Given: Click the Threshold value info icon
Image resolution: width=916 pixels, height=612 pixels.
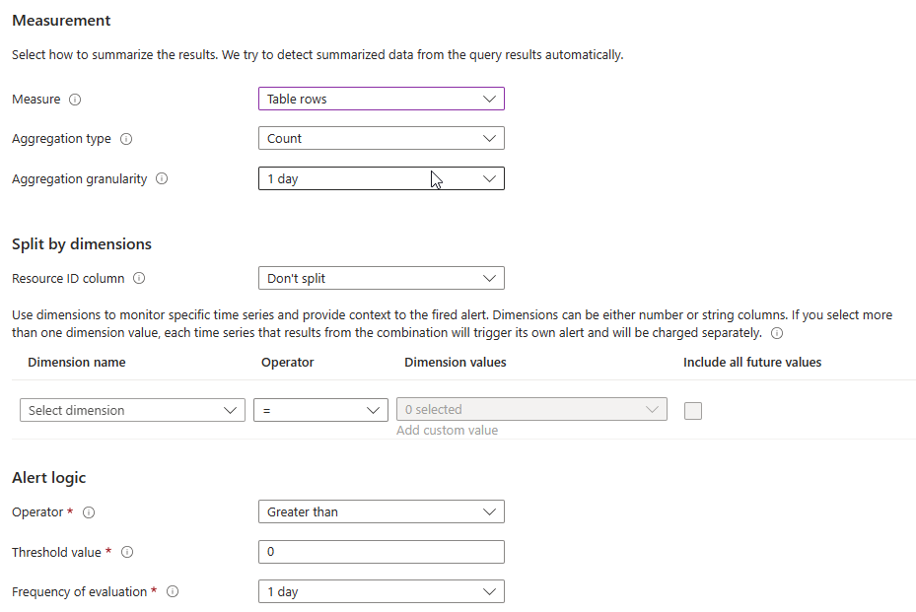Looking at the screenshot, I should [127, 552].
